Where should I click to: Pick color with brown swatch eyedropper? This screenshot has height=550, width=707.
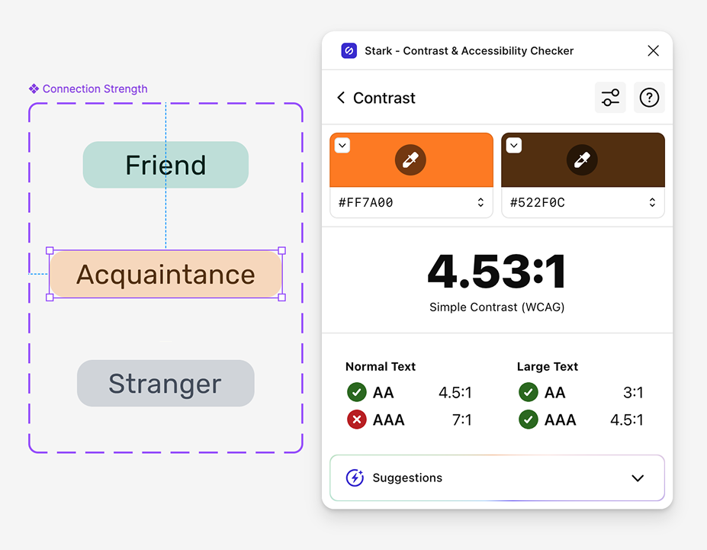coord(582,160)
